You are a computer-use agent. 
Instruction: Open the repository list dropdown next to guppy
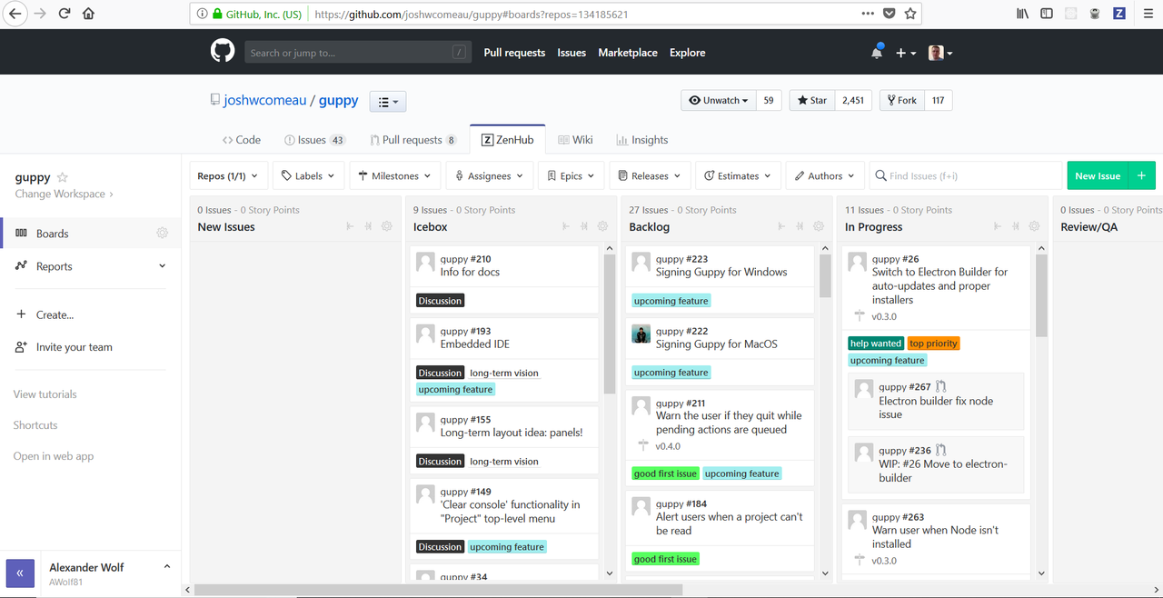click(388, 101)
